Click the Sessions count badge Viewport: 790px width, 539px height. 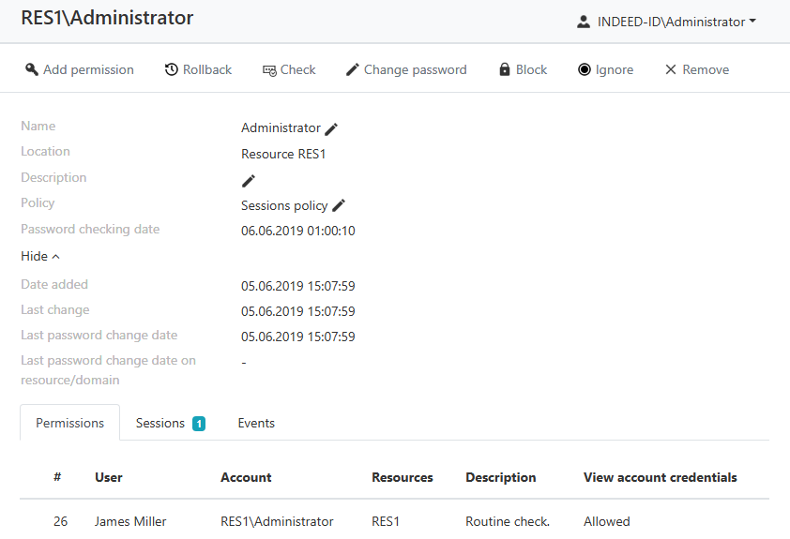click(x=199, y=424)
